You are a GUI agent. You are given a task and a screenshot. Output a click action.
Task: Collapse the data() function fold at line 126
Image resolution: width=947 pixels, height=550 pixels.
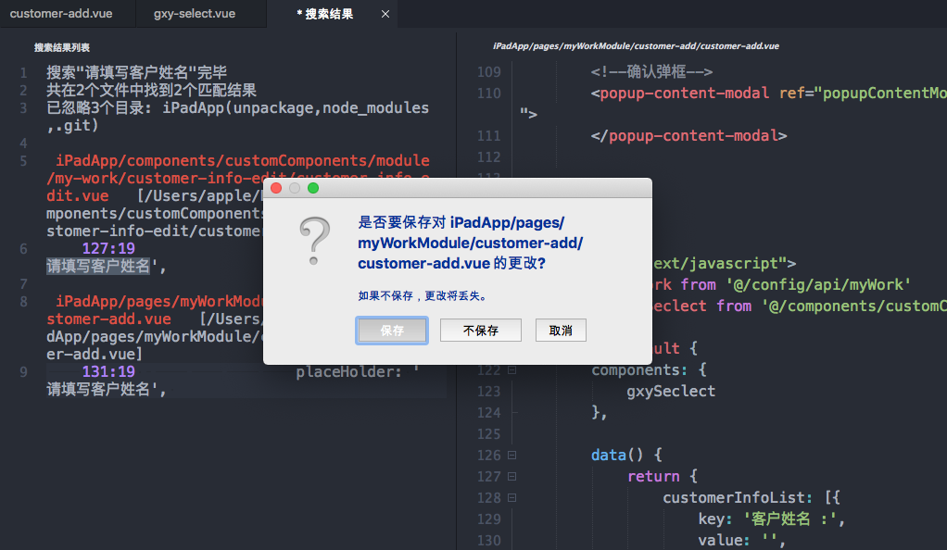(511, 456)
